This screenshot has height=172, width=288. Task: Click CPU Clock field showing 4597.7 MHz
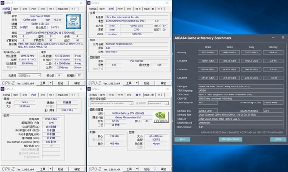click(x=241, y=95)
